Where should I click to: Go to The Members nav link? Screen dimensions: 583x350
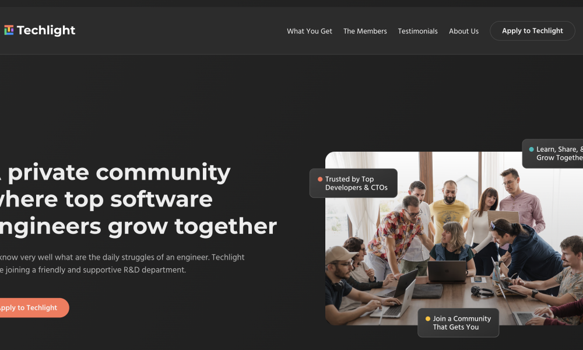[x=365, y=32]
